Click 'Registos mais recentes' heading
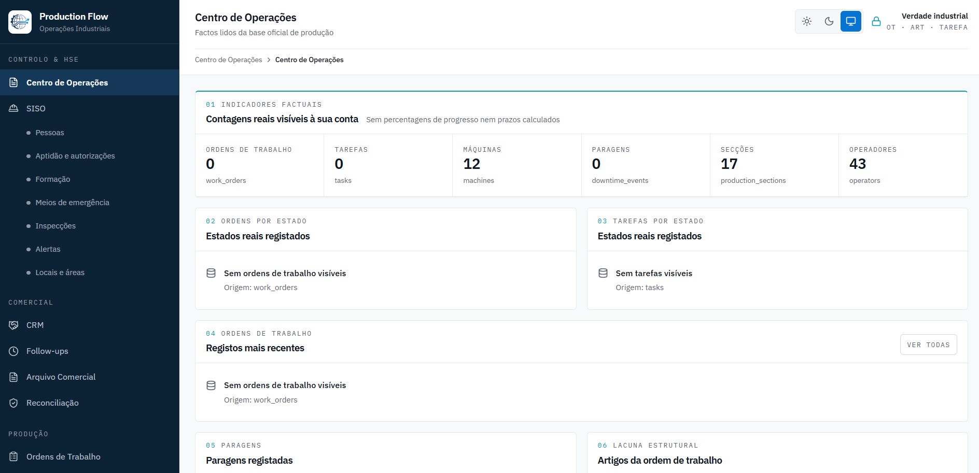979x473 pixels. coord(255,348)
